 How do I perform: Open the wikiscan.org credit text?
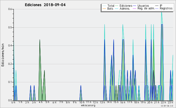pyautogui.click(x=88, y=105)
